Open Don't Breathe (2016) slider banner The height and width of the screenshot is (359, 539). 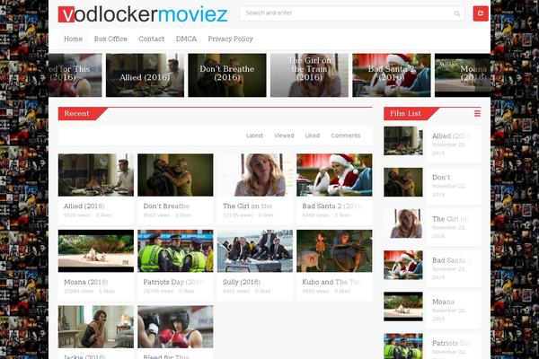tap(227, 75)
